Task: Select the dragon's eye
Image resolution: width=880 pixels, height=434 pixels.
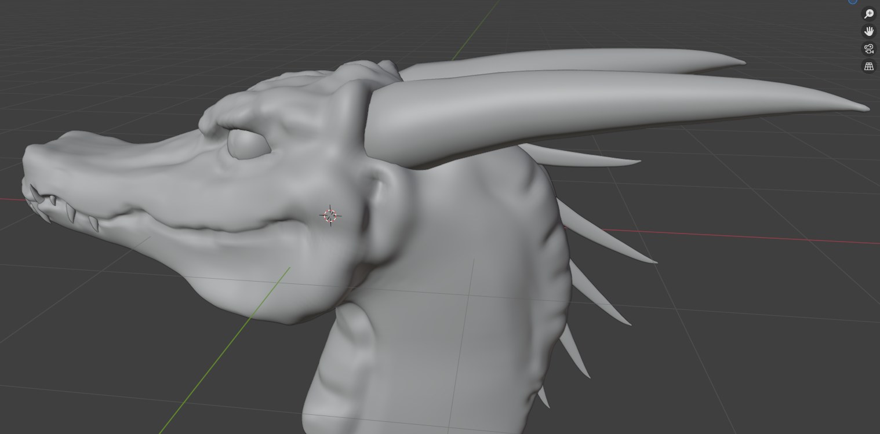Action: pos(248,145)
